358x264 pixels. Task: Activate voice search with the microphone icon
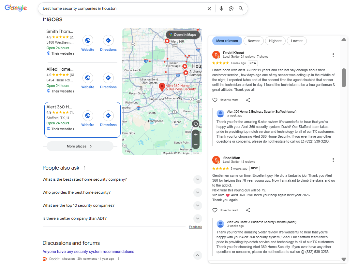(221, 8)
